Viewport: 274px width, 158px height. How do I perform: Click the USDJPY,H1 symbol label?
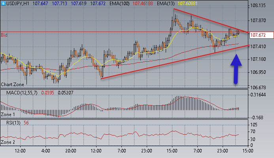[x=18, y=4]
